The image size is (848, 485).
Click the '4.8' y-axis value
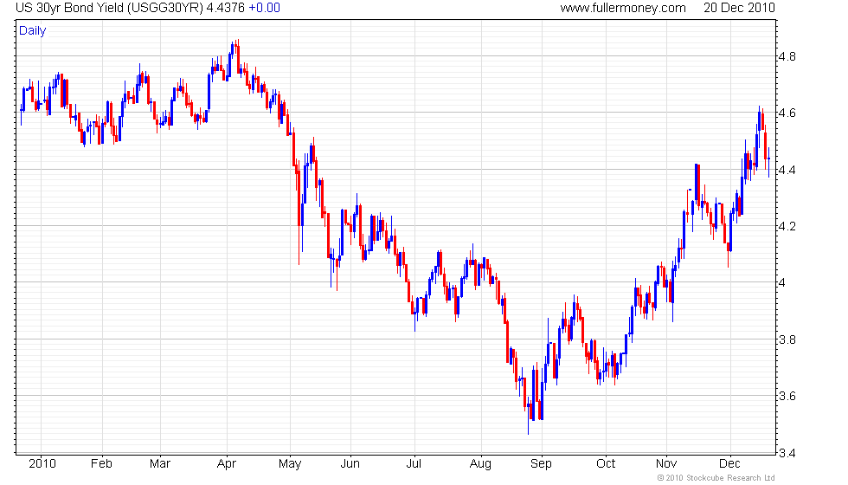click(x=787, y=56)
